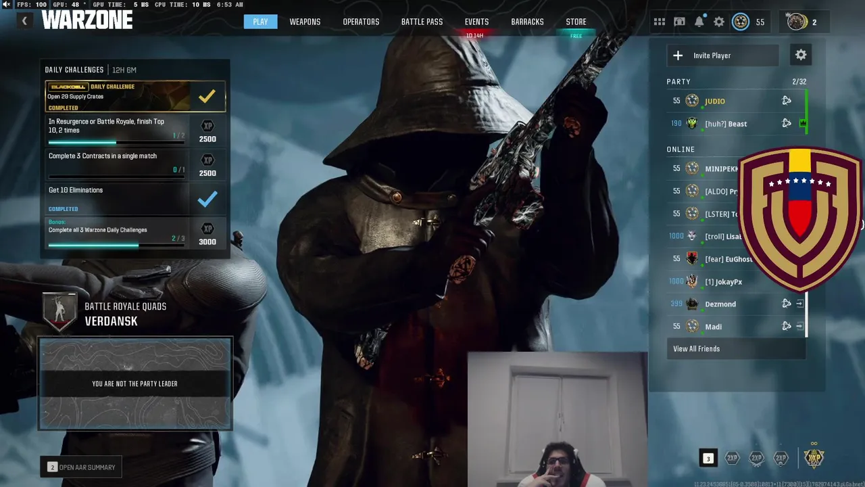Select online friend Dezmond
This screenshot has width=865, height=487.
(x=737, y=304)
